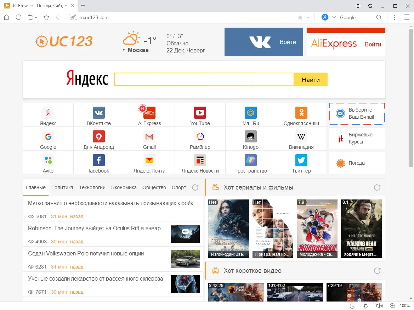
Task: Open the Одноклассники shortcut tile
Action: point(301,115)
